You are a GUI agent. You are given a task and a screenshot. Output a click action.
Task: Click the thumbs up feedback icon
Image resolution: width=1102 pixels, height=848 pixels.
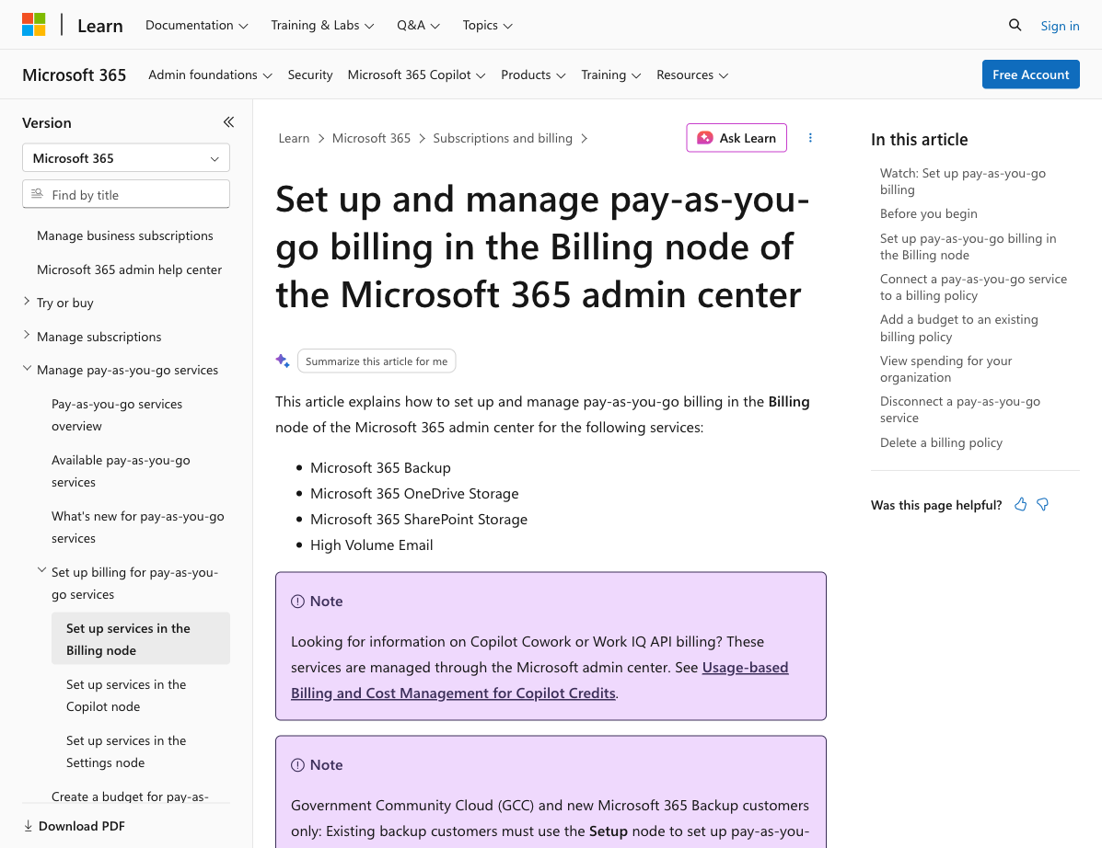coord(1020,504)
